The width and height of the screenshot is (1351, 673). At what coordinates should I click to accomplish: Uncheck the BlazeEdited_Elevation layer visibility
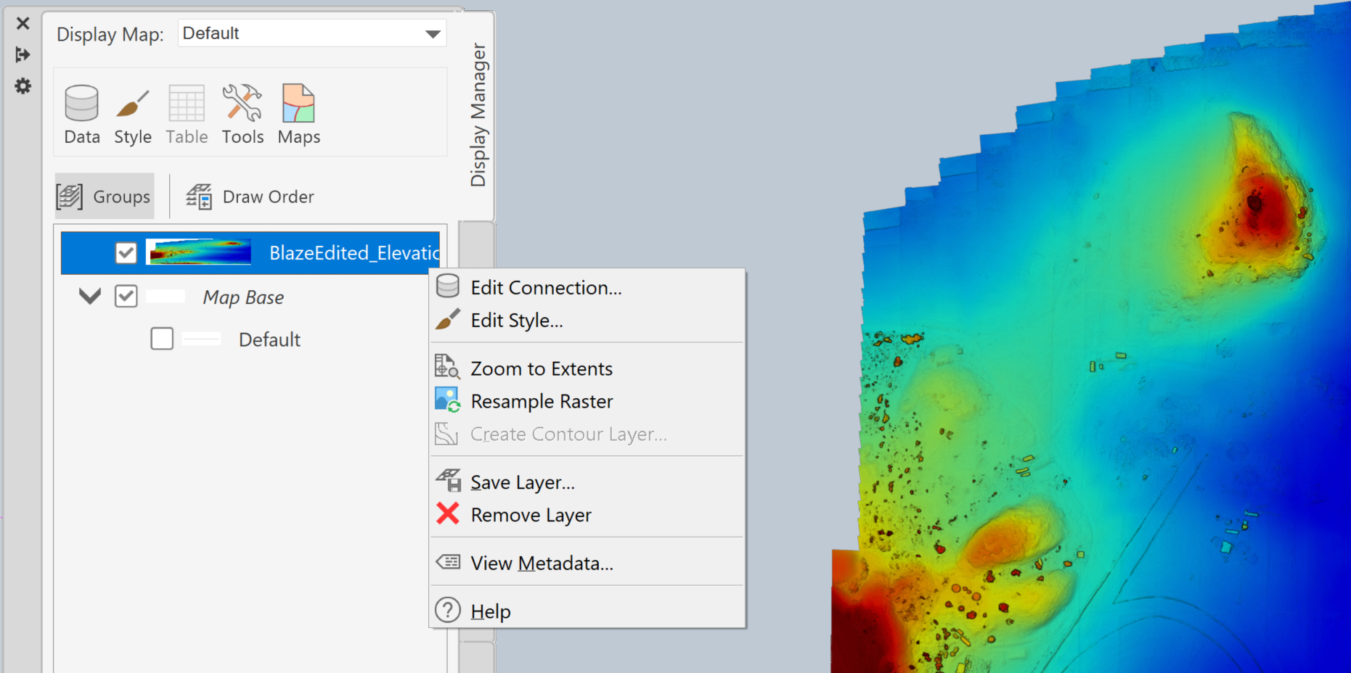click(x=126, y=252)
